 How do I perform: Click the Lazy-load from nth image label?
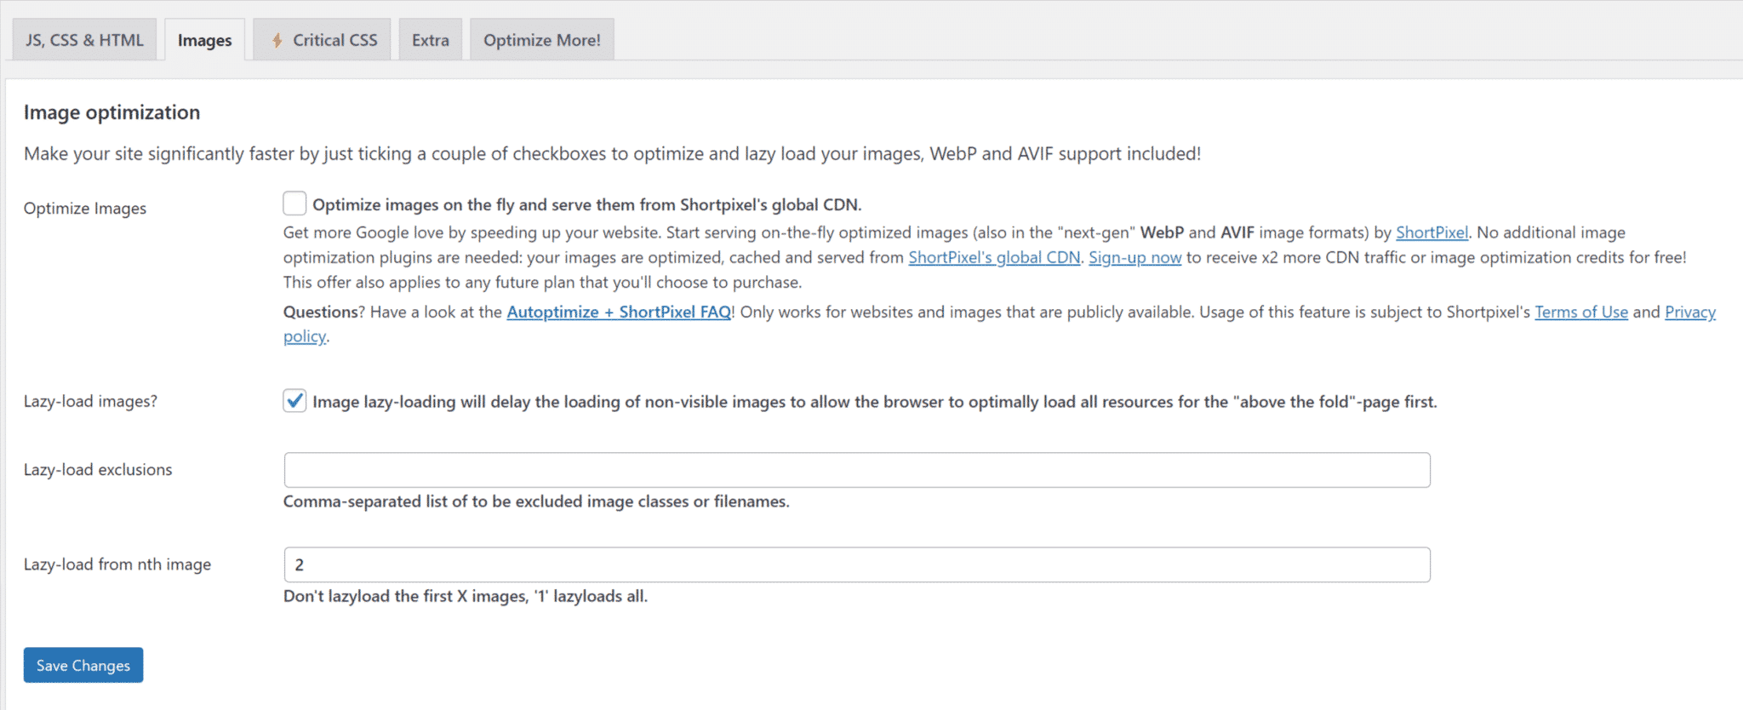pos(117,564)
